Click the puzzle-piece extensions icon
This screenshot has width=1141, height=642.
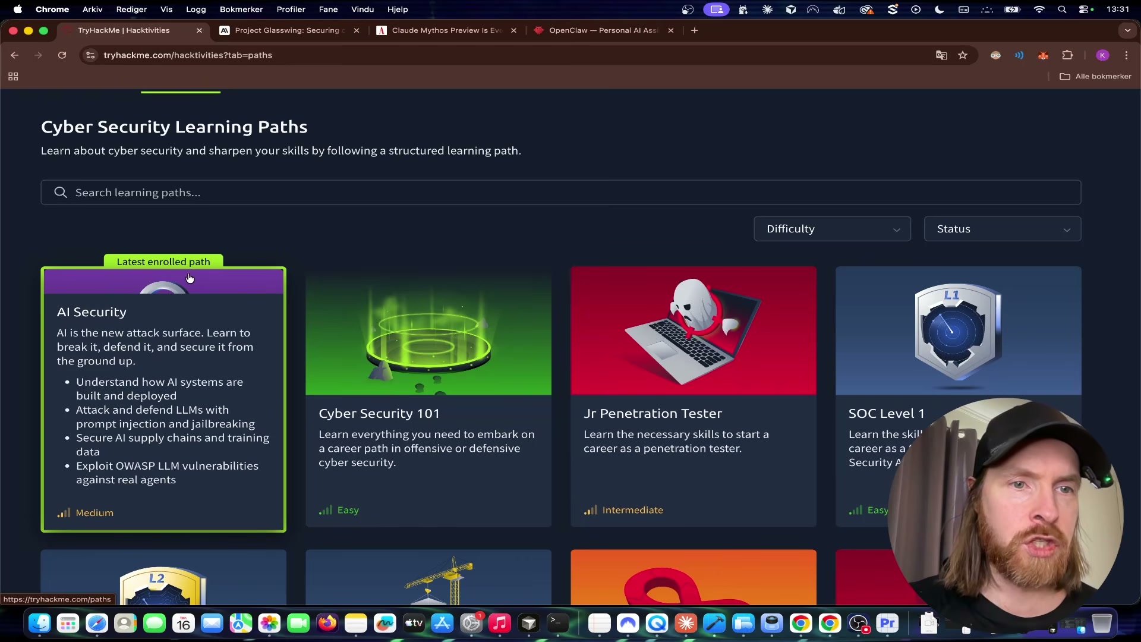[x=1068, y=55]
